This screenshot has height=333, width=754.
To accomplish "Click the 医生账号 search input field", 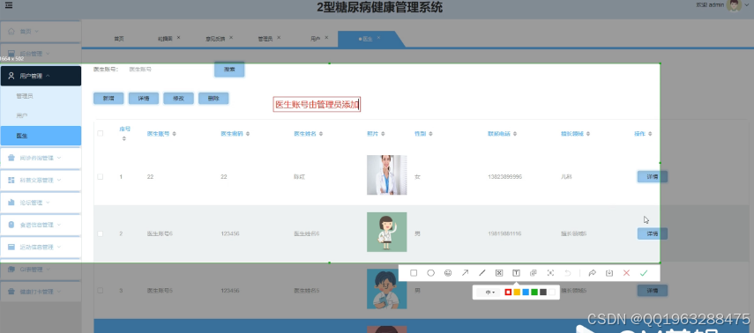I will (x=168, y=70).
